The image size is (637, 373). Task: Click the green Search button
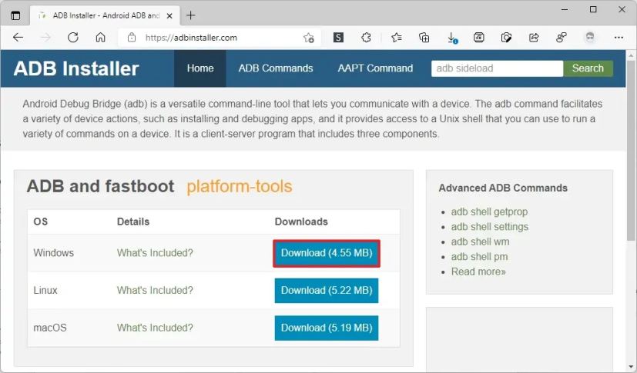coord(588,68)
